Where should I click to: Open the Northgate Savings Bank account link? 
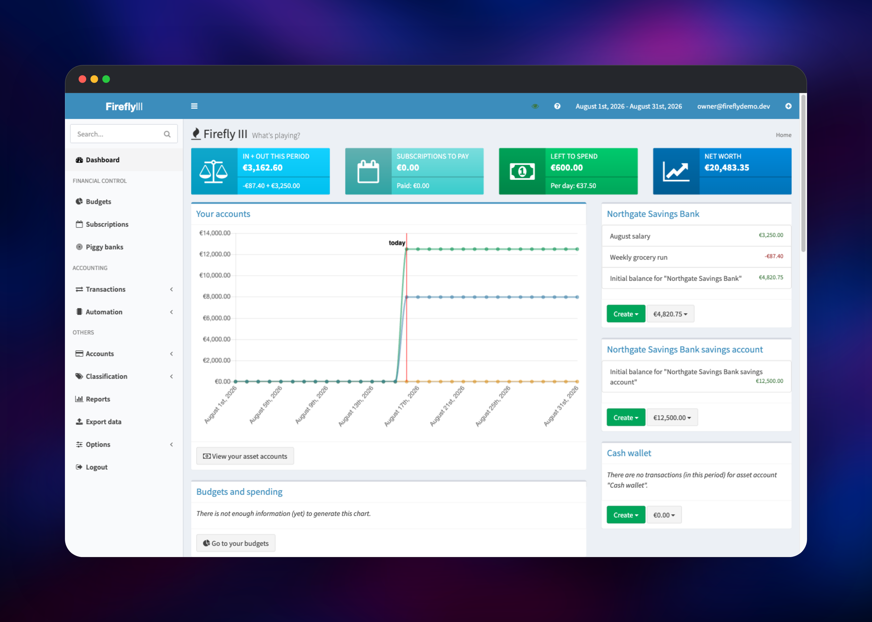(653, 214)
